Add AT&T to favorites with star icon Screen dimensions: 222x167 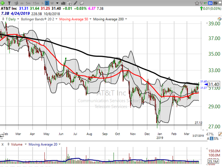[197, 3]
